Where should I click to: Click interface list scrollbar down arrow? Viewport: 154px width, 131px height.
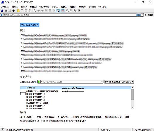(x=133, y=108)
